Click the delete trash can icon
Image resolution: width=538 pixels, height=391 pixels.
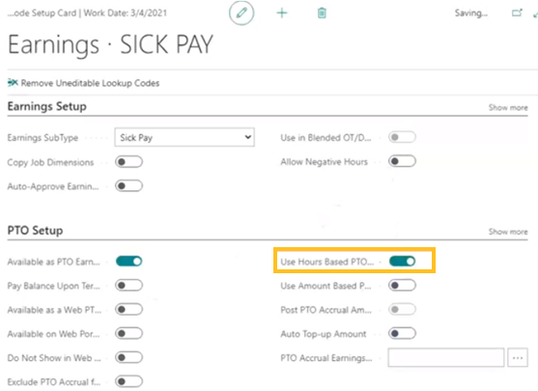coord(322,14)
